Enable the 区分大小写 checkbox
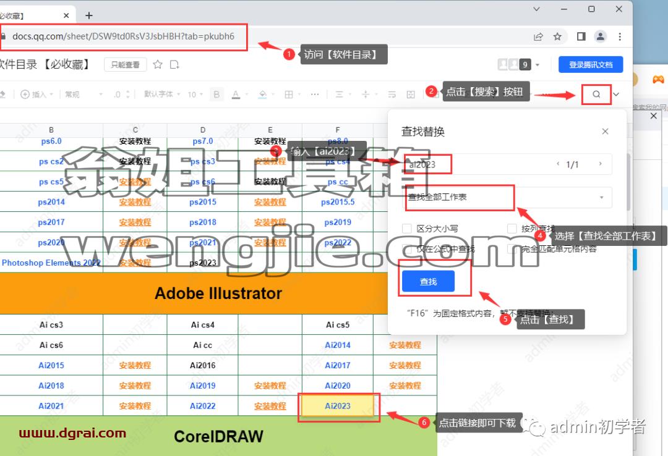The width and height of the screenshot is (668, 456). click(407, 229)
